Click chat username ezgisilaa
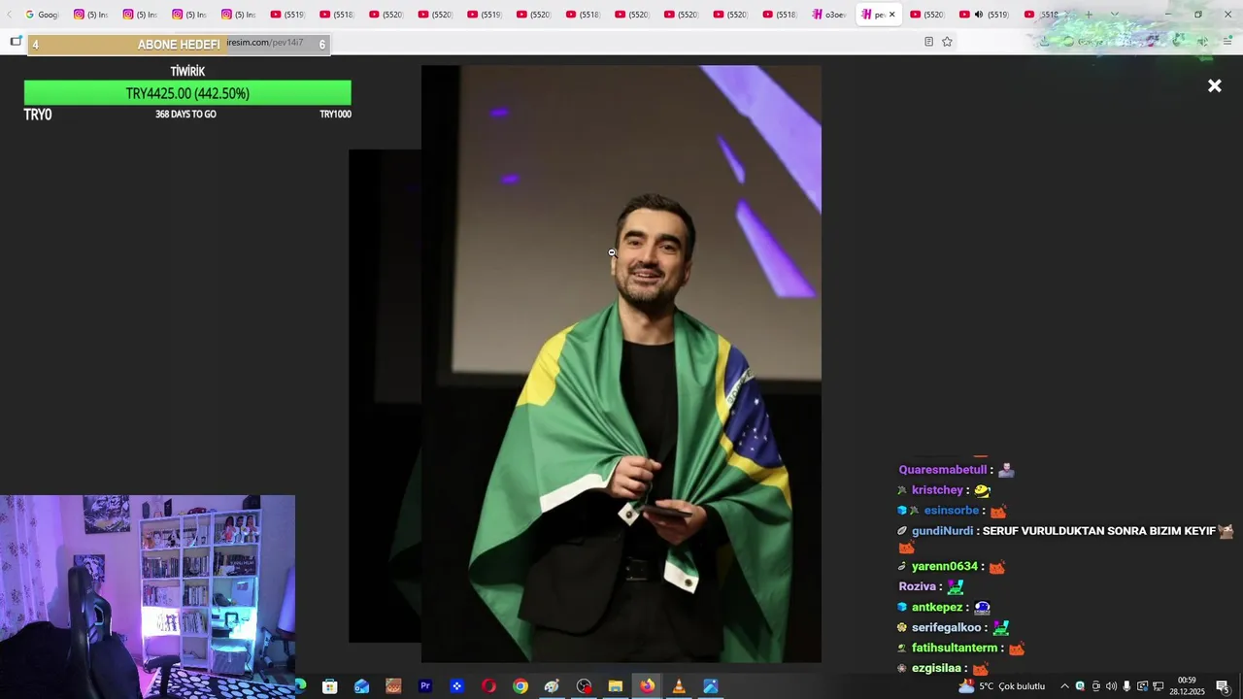Screen dimensions: 1243x699 click(x=936, y=669)
